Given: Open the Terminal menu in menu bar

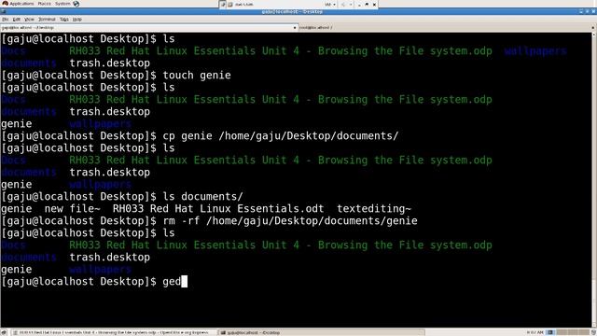Looking at the screenshot, I should tap(47, 19).
